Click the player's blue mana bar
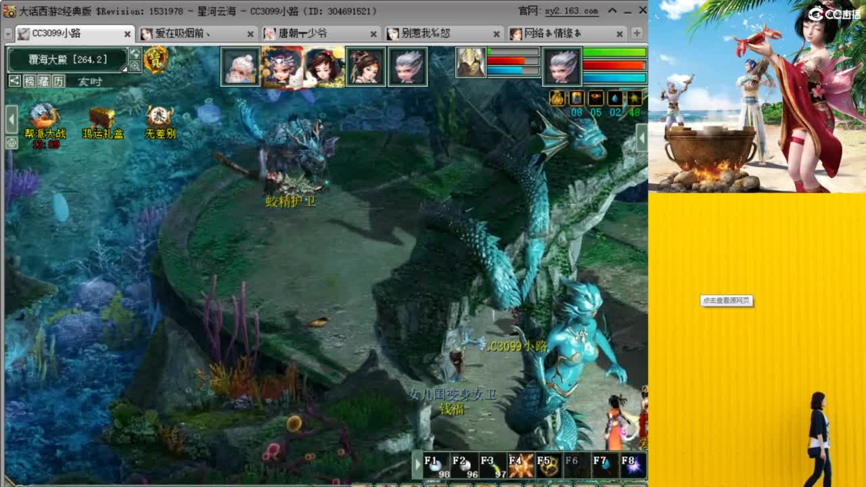866x487 pixels. point(614,78)
